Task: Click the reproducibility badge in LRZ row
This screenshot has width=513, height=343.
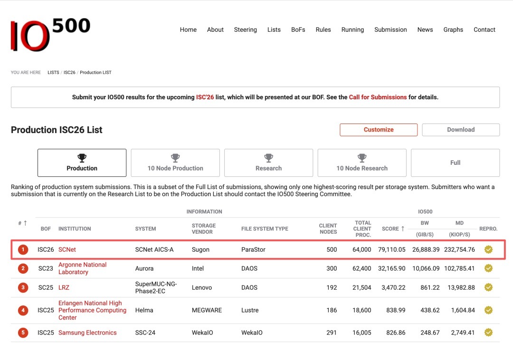Action: pyautogui.click(x=488, y=287)
